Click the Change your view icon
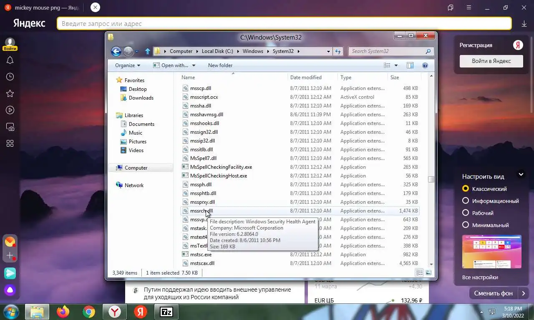The height and width of the screenshot is (320, 534). pos(387,65)
